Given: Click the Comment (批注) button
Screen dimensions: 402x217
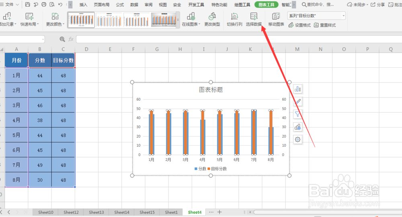Looking at the screenshot, I should tap(395, 4).
